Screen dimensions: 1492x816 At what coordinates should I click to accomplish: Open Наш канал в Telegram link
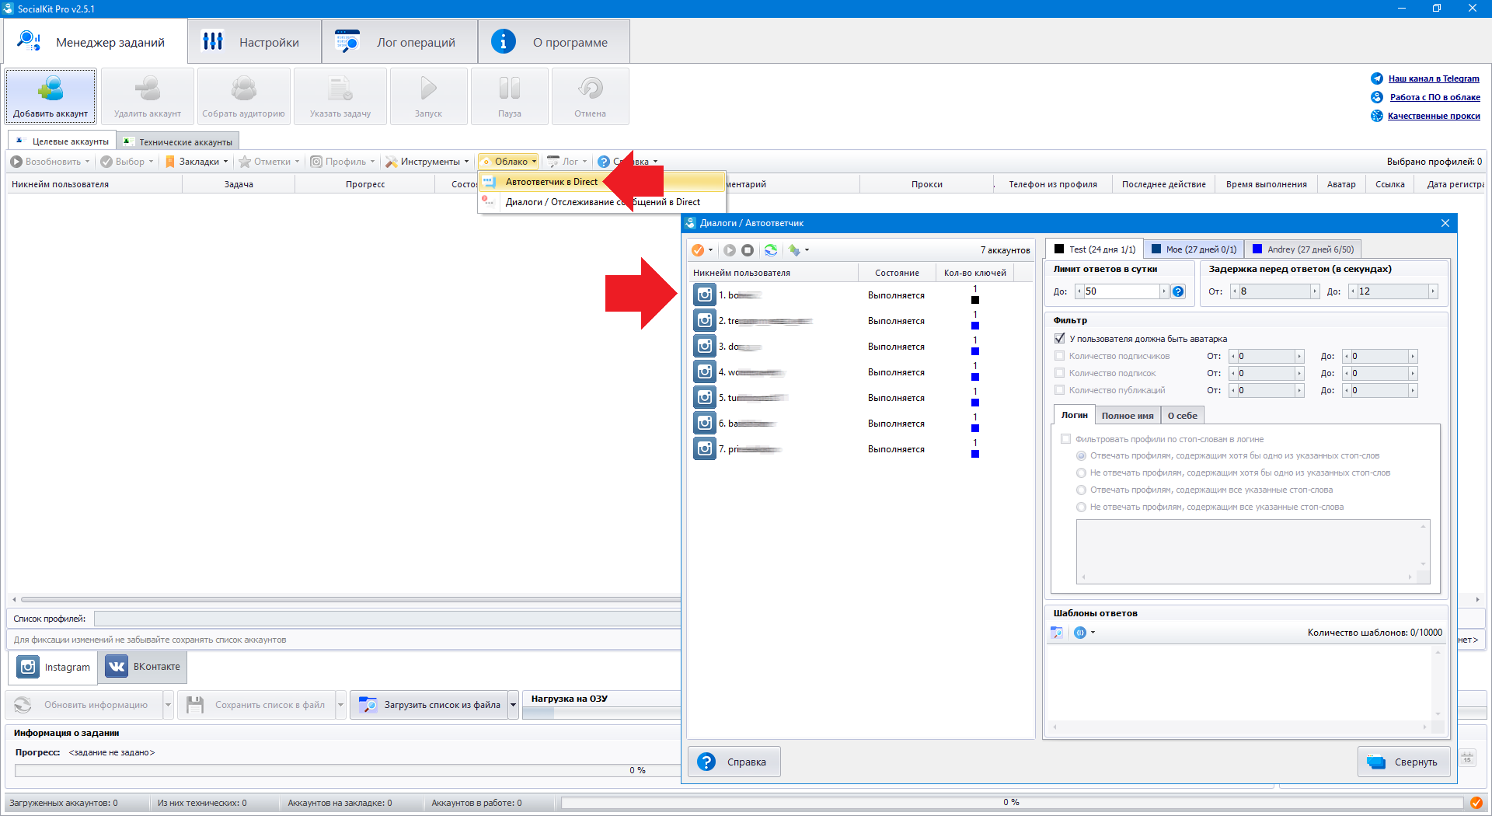1434,78
